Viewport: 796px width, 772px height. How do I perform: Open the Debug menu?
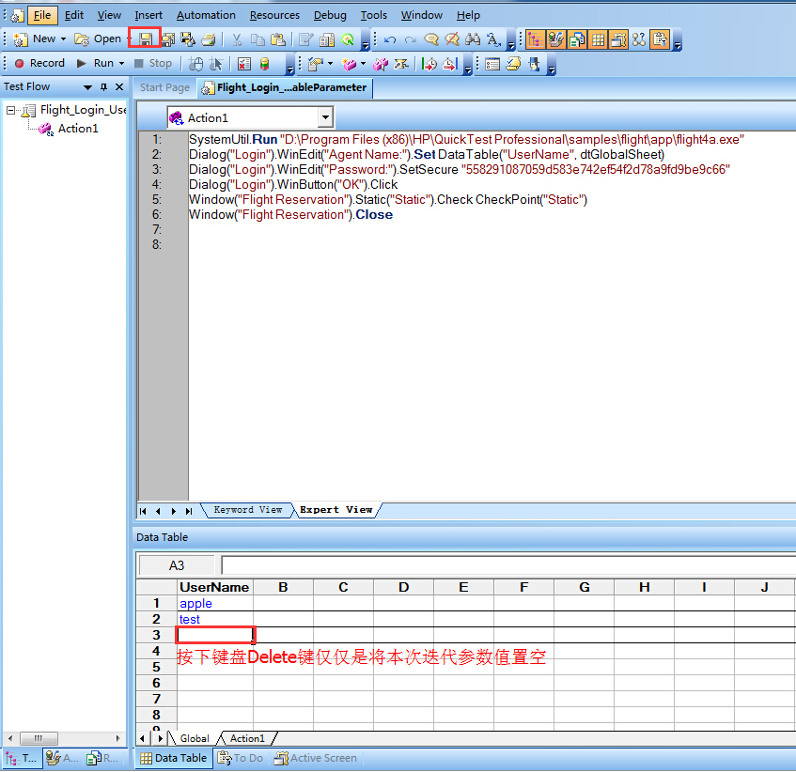(x=330, y=15)
